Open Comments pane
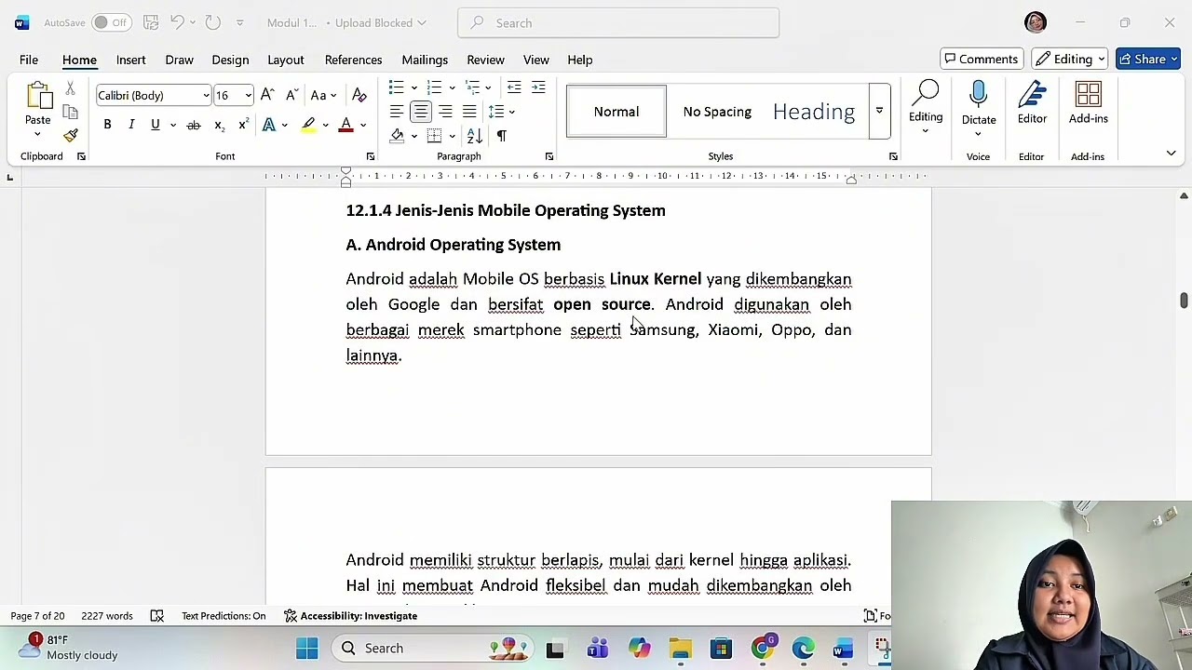The image size is (1192, 670). point(981,60)
